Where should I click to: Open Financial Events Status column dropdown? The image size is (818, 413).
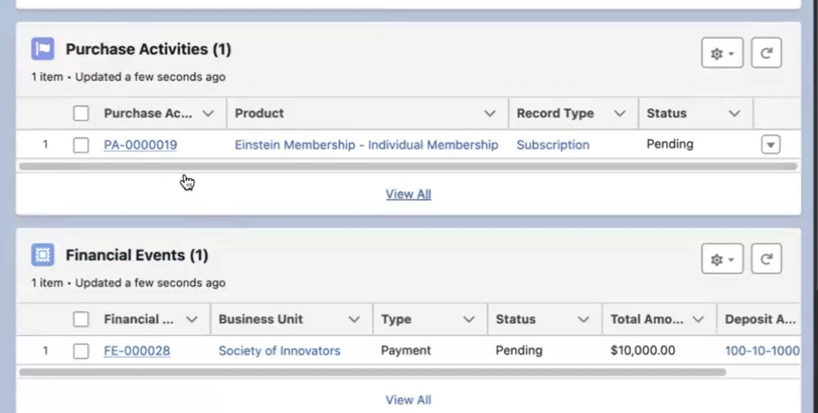pos(583,319)
